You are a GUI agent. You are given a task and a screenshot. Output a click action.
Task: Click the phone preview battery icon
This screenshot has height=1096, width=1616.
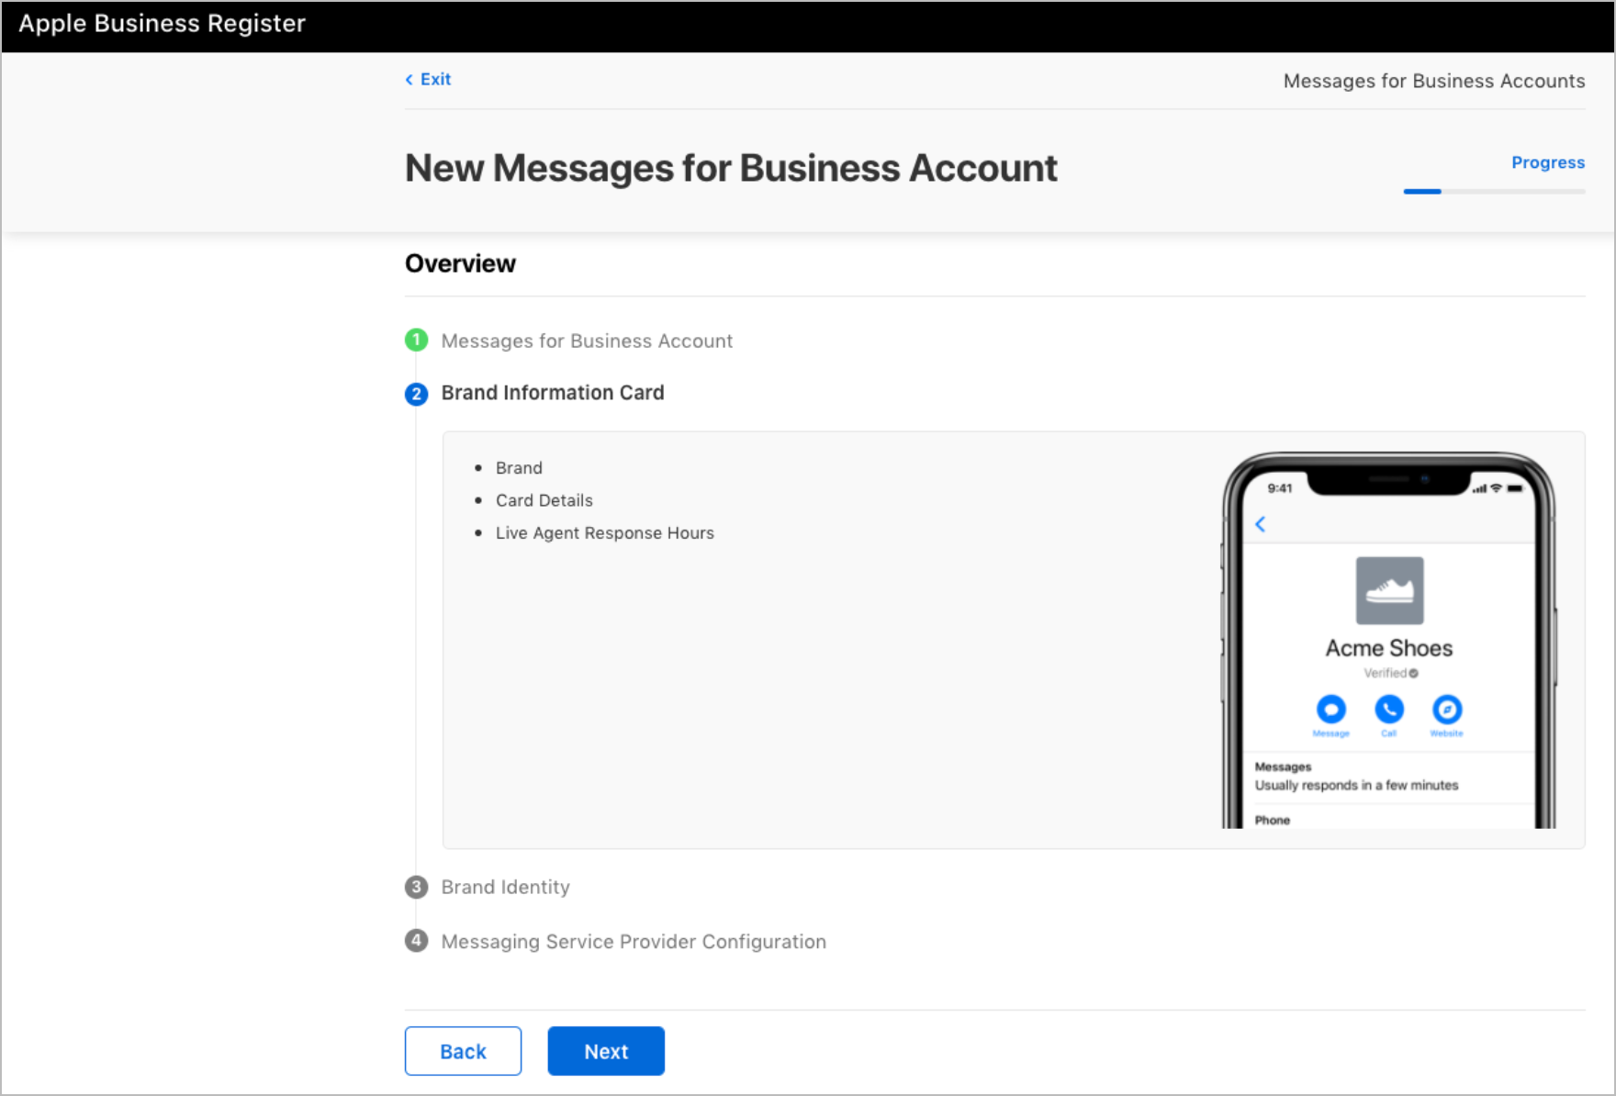pyautogui.click(x=1515, y=488)
